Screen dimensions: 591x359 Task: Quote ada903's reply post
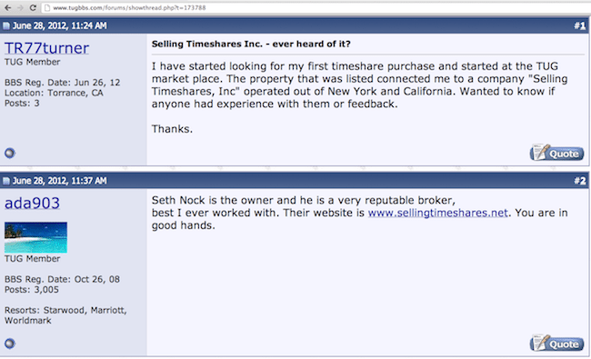point(556,344)
